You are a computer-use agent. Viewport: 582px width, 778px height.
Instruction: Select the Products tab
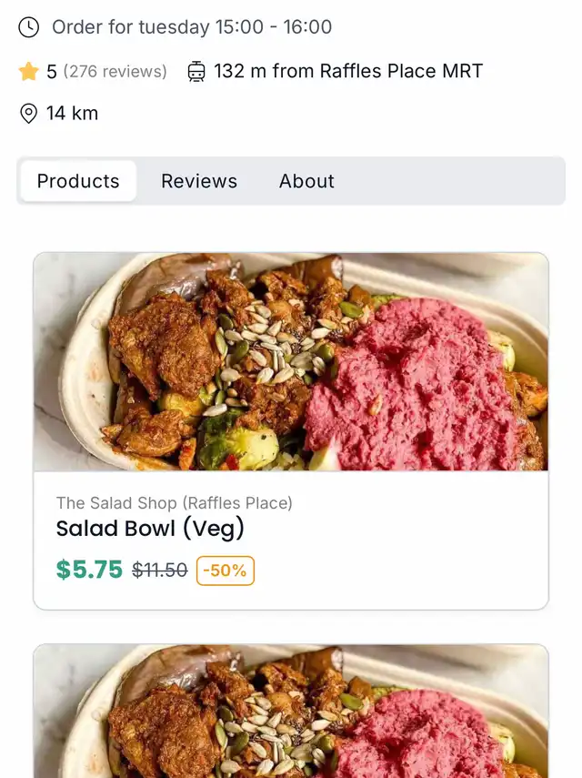(78, 181)
